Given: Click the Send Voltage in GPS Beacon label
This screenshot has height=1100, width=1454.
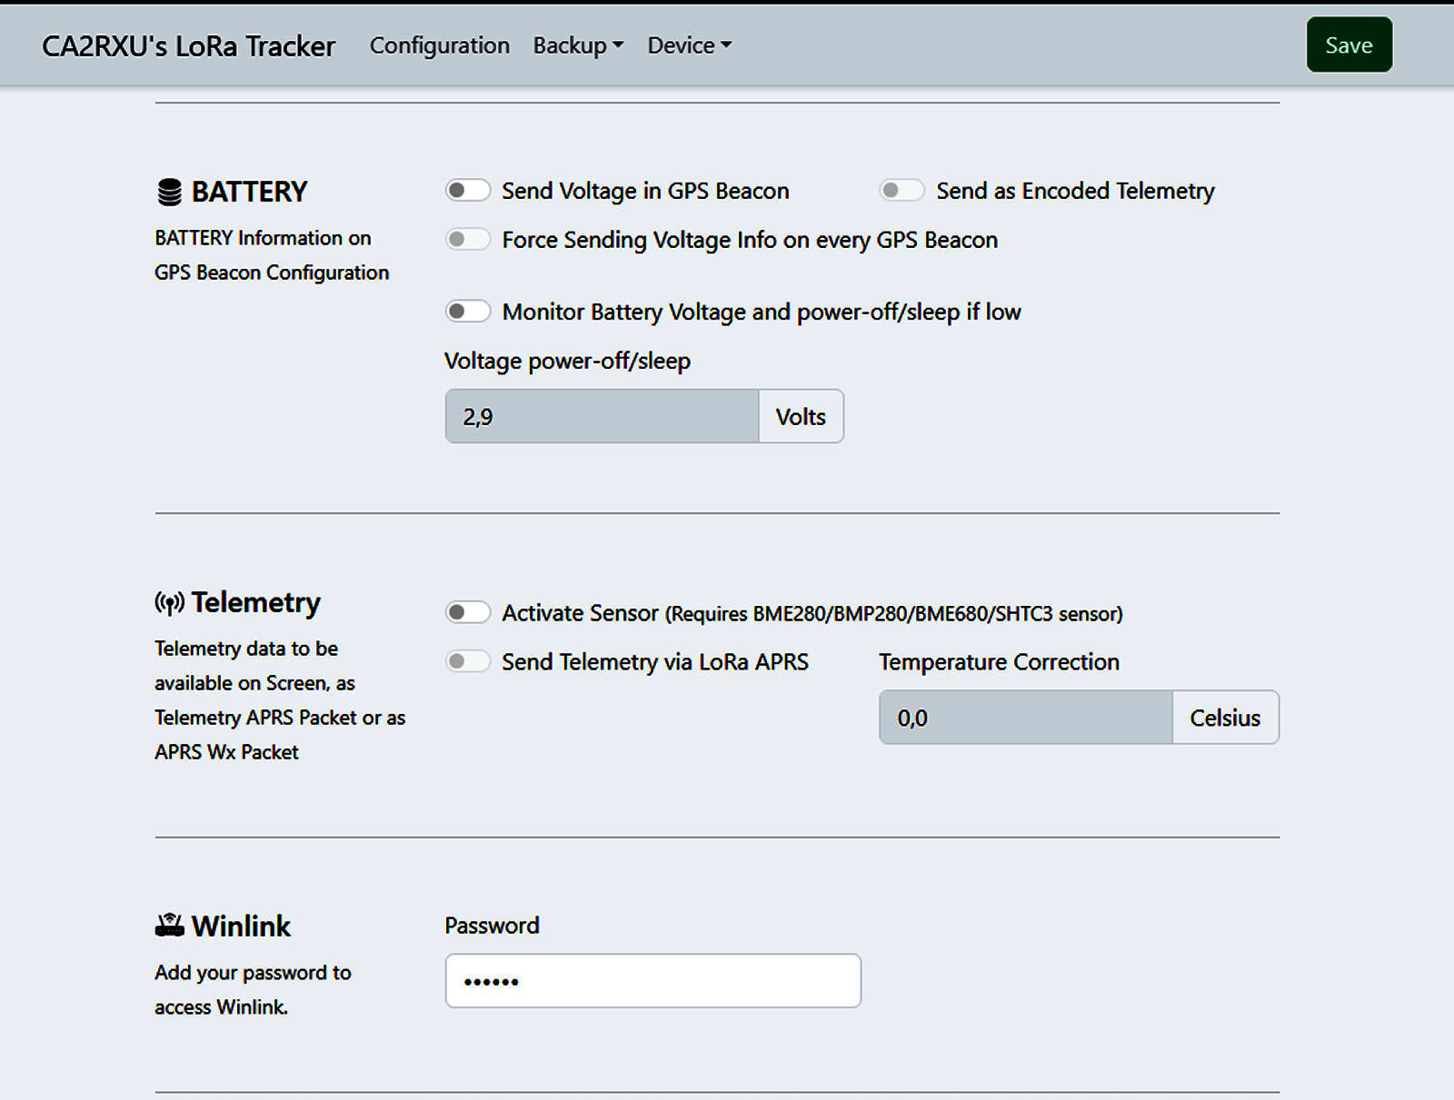Looking at the screenshot, I should [645, 191].
